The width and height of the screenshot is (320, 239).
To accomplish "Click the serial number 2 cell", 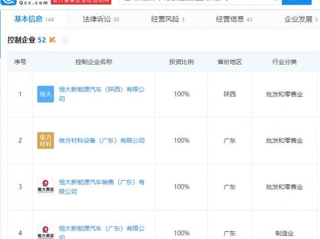I will 20,141.
